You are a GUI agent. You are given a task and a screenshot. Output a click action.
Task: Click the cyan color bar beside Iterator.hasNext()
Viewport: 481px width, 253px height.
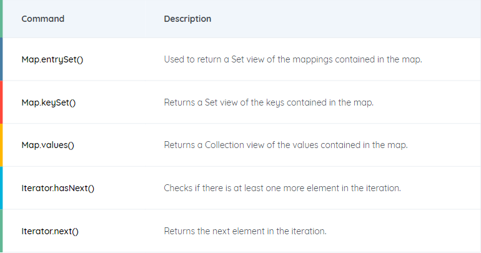(x=1, y=188)
